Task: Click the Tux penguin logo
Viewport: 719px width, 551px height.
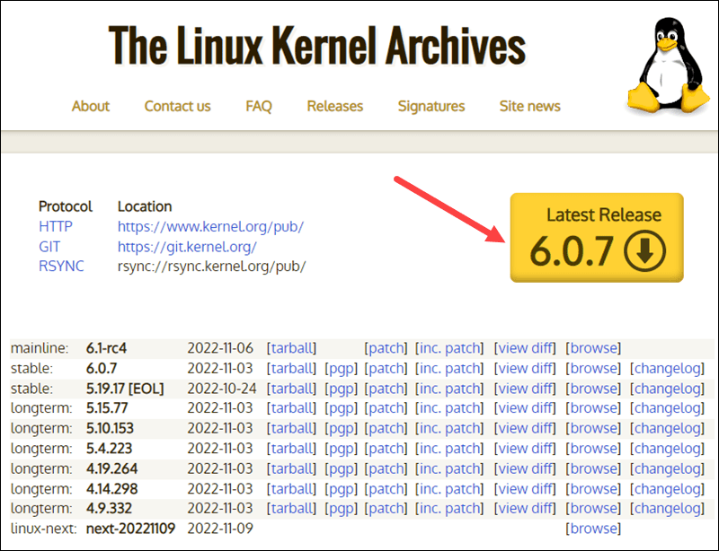Action: click(668, 60)
